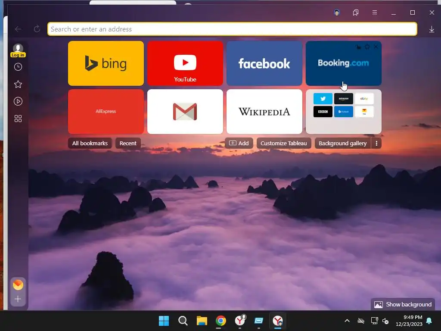Open Twitter icon in the folder tile
441x331 pixels.
coord(323,99)
